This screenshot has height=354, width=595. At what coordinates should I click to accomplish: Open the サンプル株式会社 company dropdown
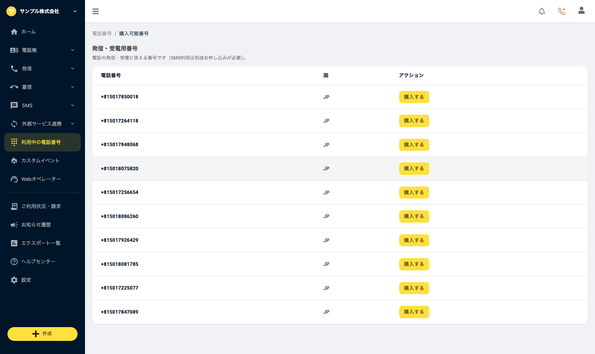coord(42,11)
